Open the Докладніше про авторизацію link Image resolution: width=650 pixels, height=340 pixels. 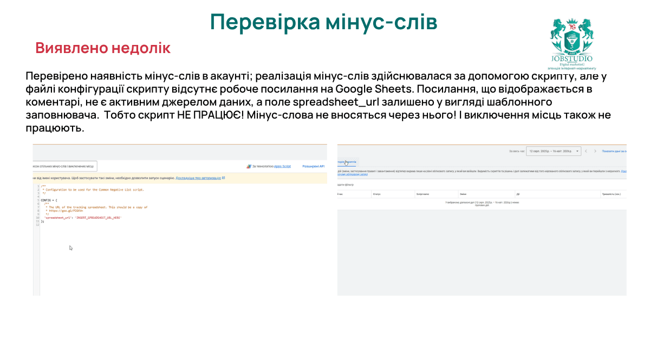pyautogui.click(x=198, y=178)
